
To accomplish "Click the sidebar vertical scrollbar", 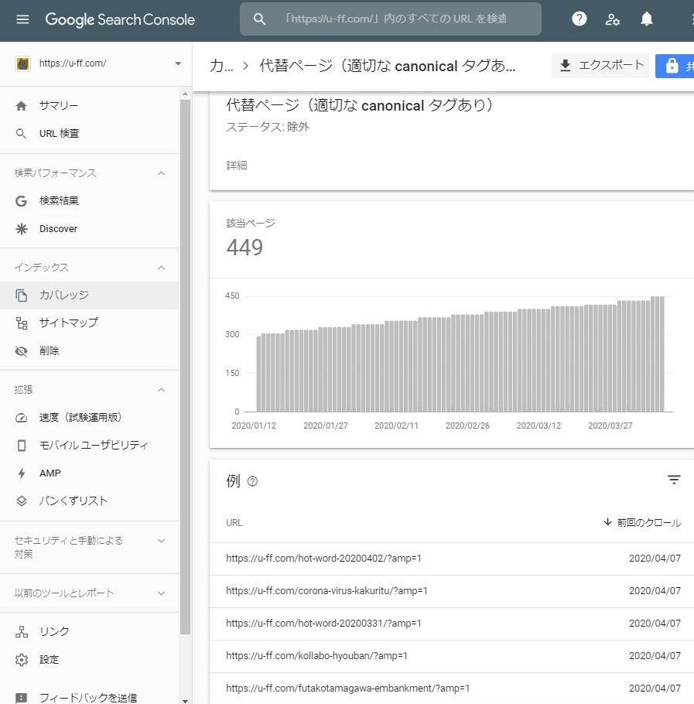I will point(185,364).
